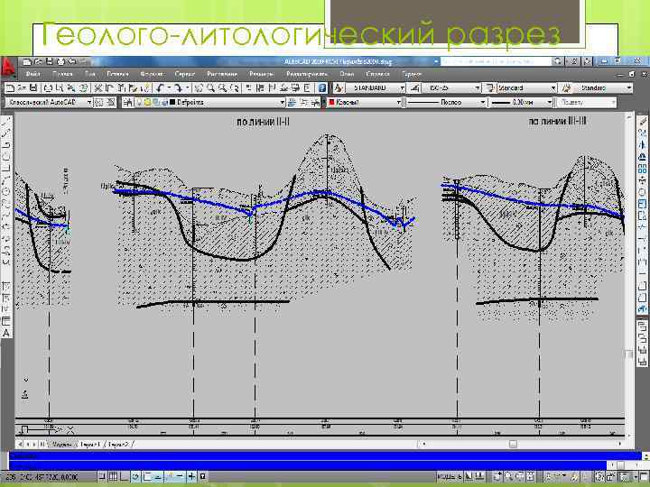
Task: Toggle Dynamic Input in the status bar
Action: [181, 477]
